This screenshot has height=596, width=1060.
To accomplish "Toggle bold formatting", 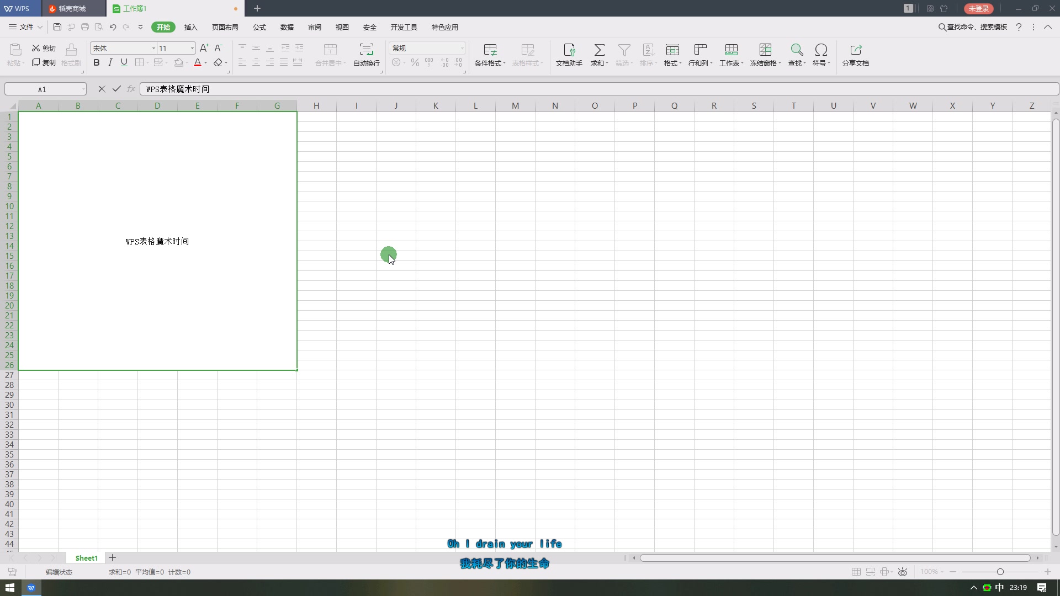I will [97, 62].
